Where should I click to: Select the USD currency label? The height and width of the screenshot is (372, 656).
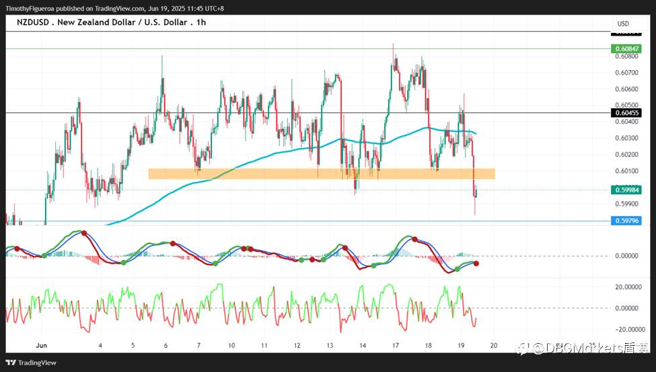tap(623, 24)
